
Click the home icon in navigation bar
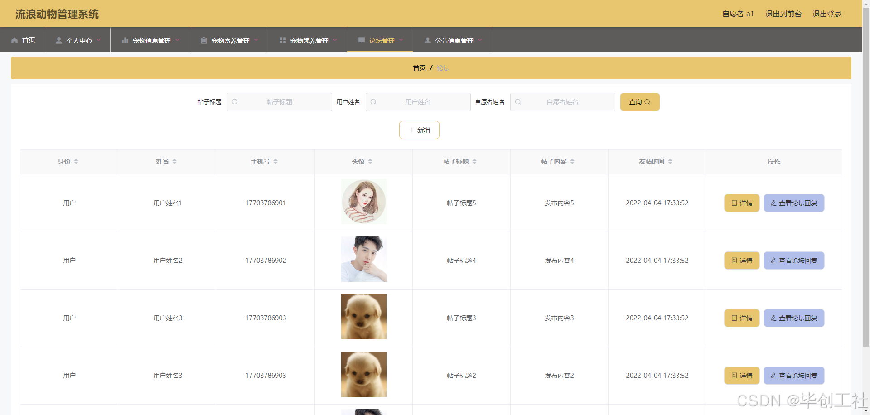click(x=14, y=40)
